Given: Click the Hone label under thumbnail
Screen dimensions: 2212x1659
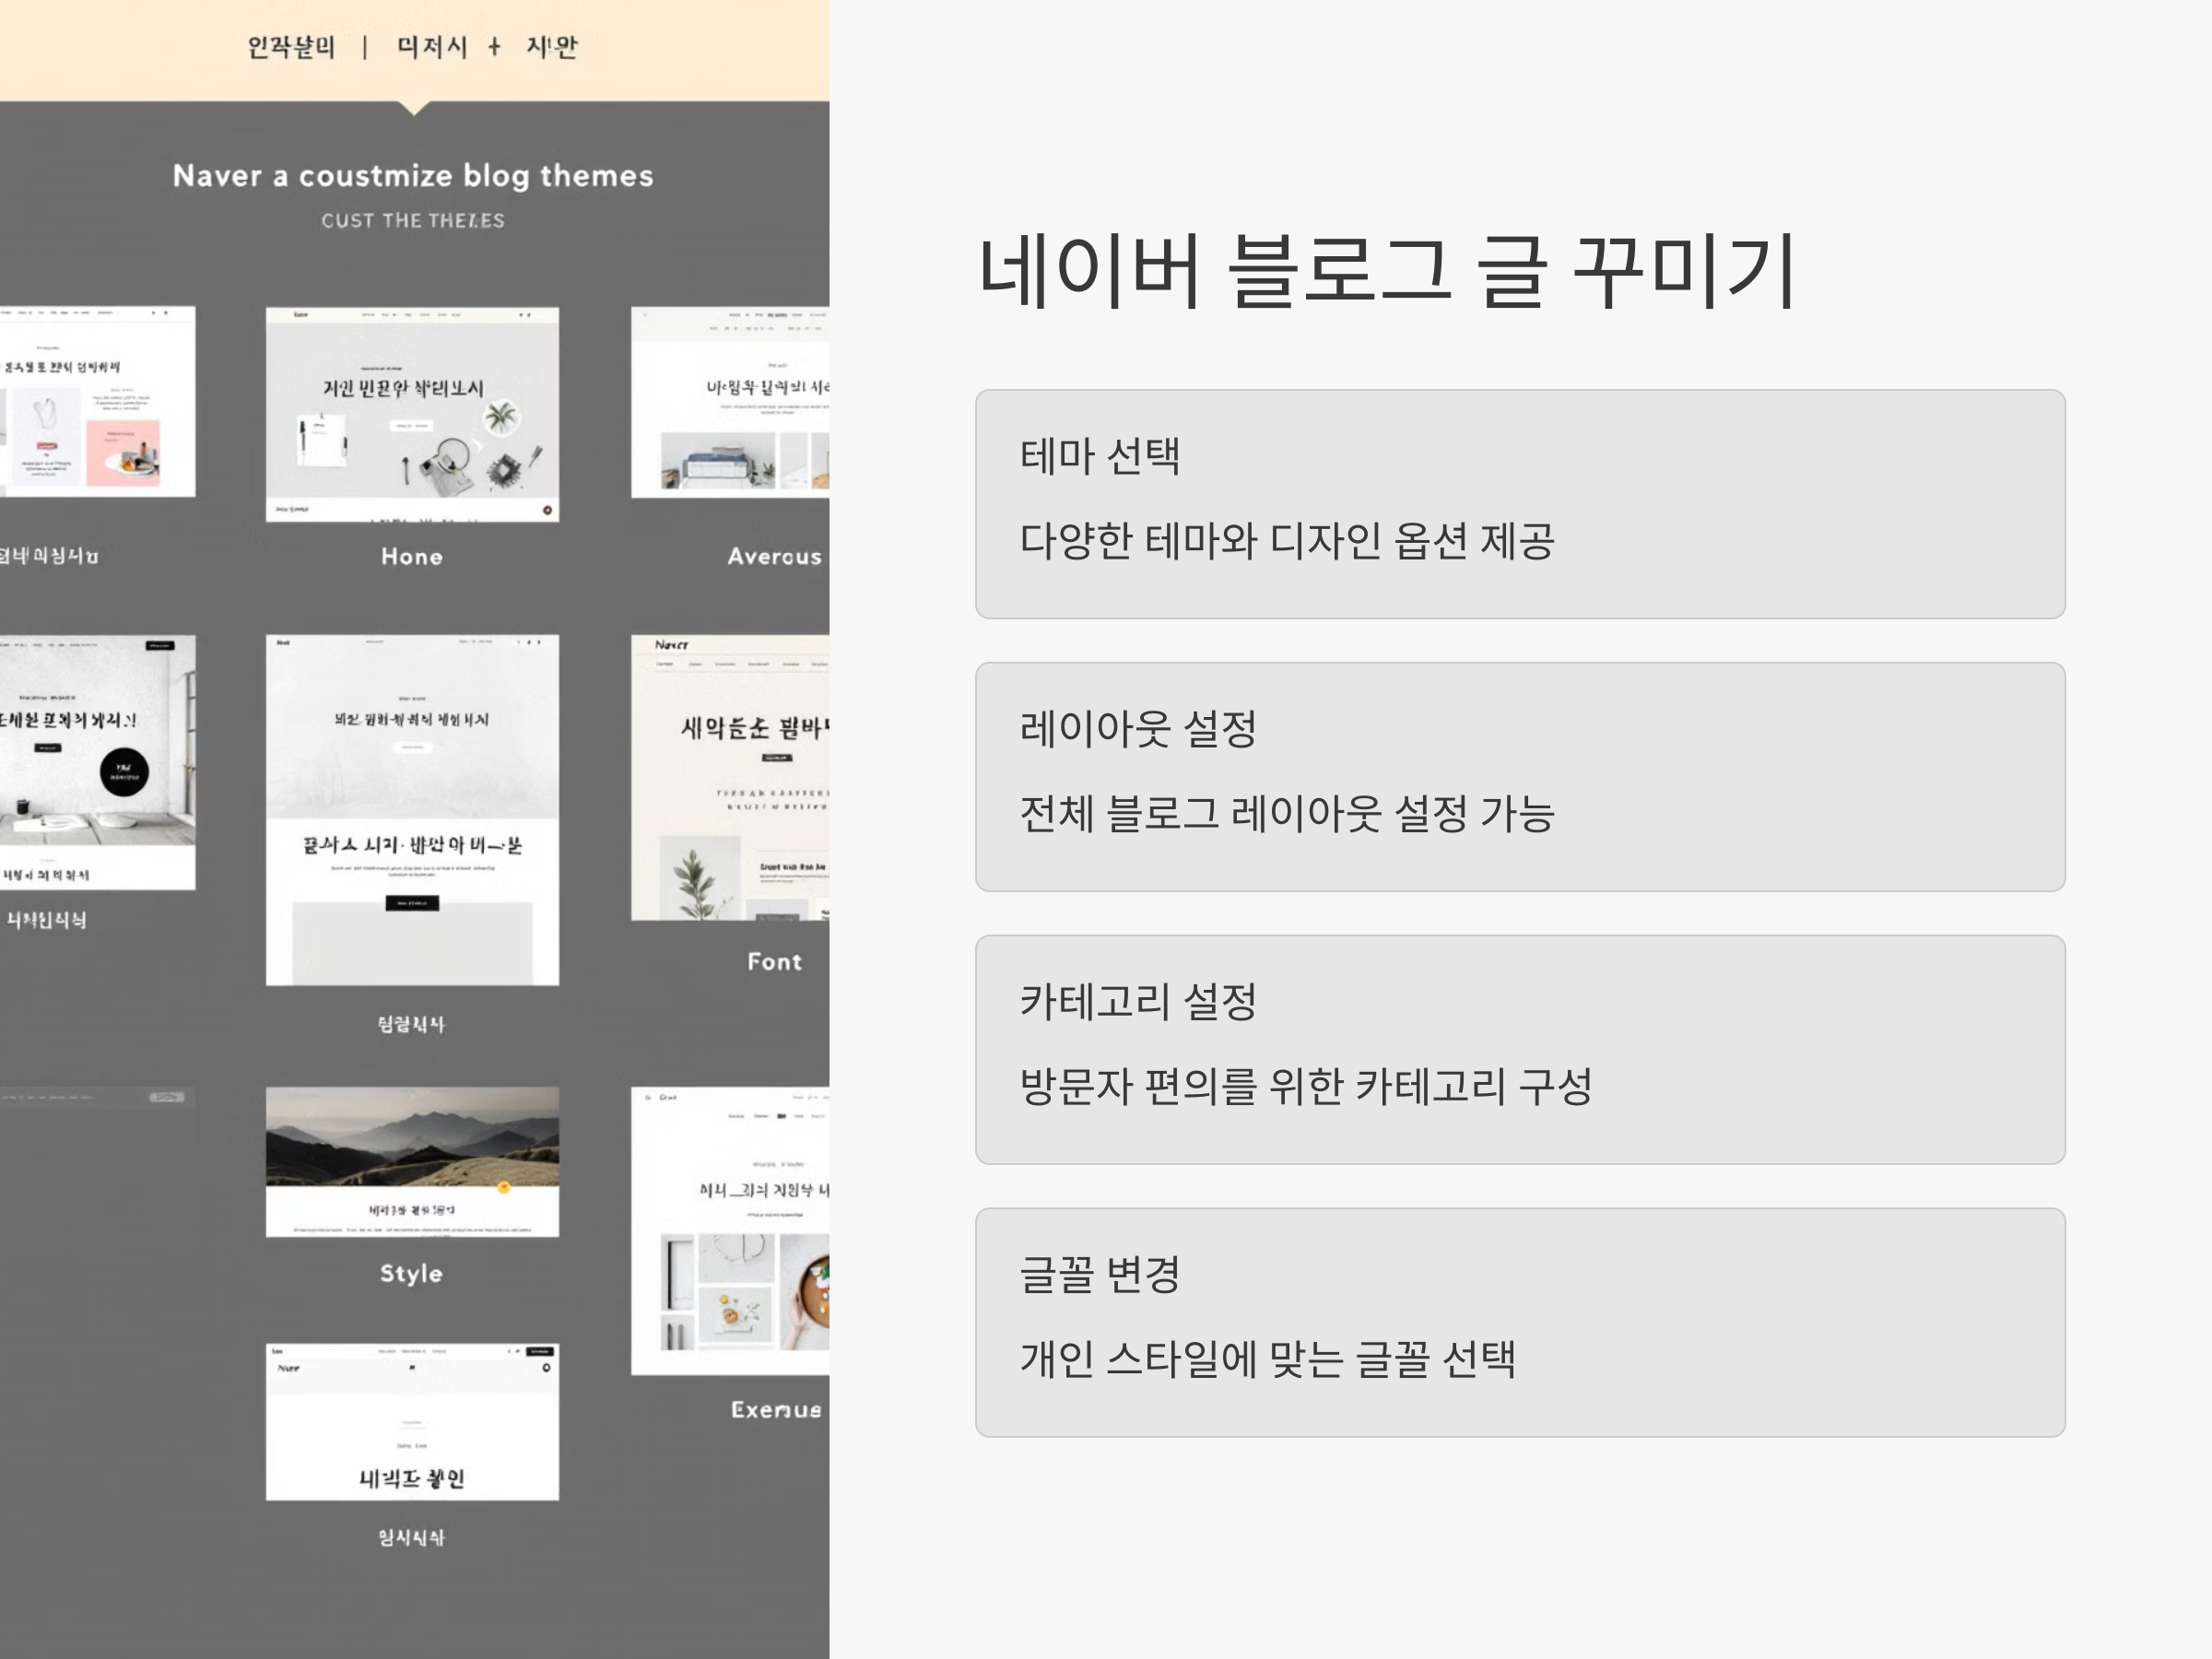Looking at the screenshot, I should point(412,557).
